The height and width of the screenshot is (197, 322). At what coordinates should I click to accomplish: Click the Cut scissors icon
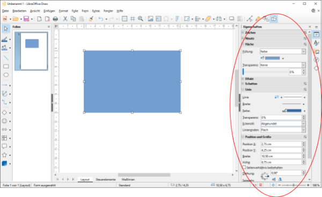pyautogui.click(x=65, y=19)
